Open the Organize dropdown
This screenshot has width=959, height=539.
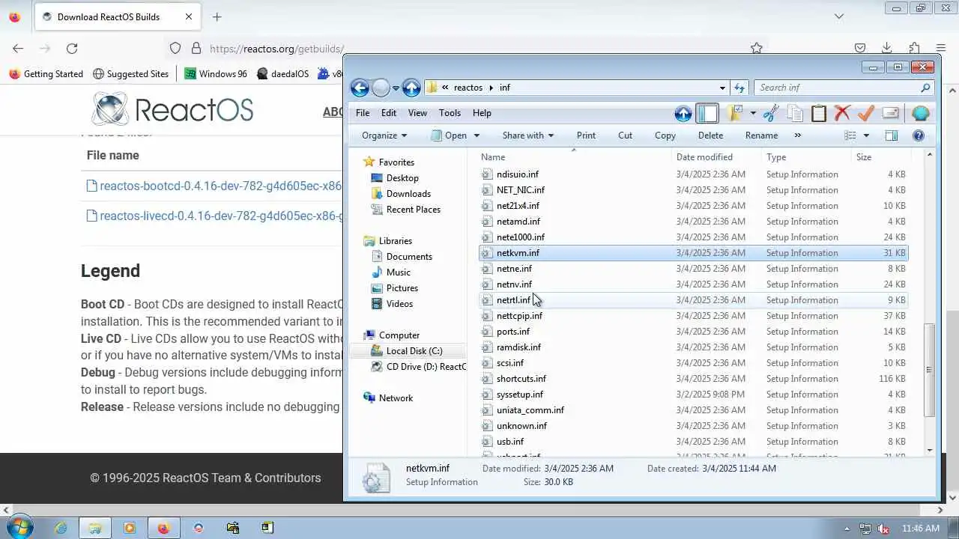[x=384, y=135]
